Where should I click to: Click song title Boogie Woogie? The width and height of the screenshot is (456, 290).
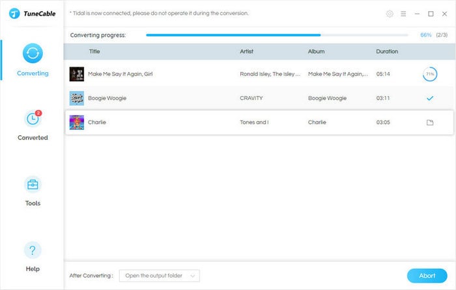(x=107, y=98)
